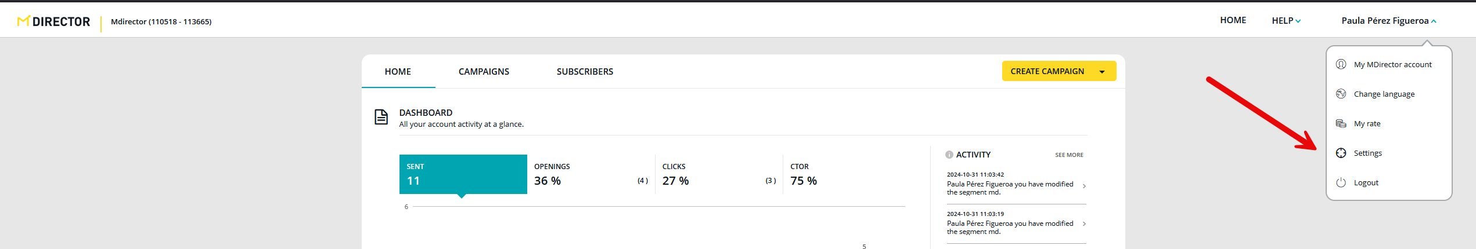Expand the Help dropdown menu
The width and height of the screenshot is (1476, 249).
tap(1286, 21)
